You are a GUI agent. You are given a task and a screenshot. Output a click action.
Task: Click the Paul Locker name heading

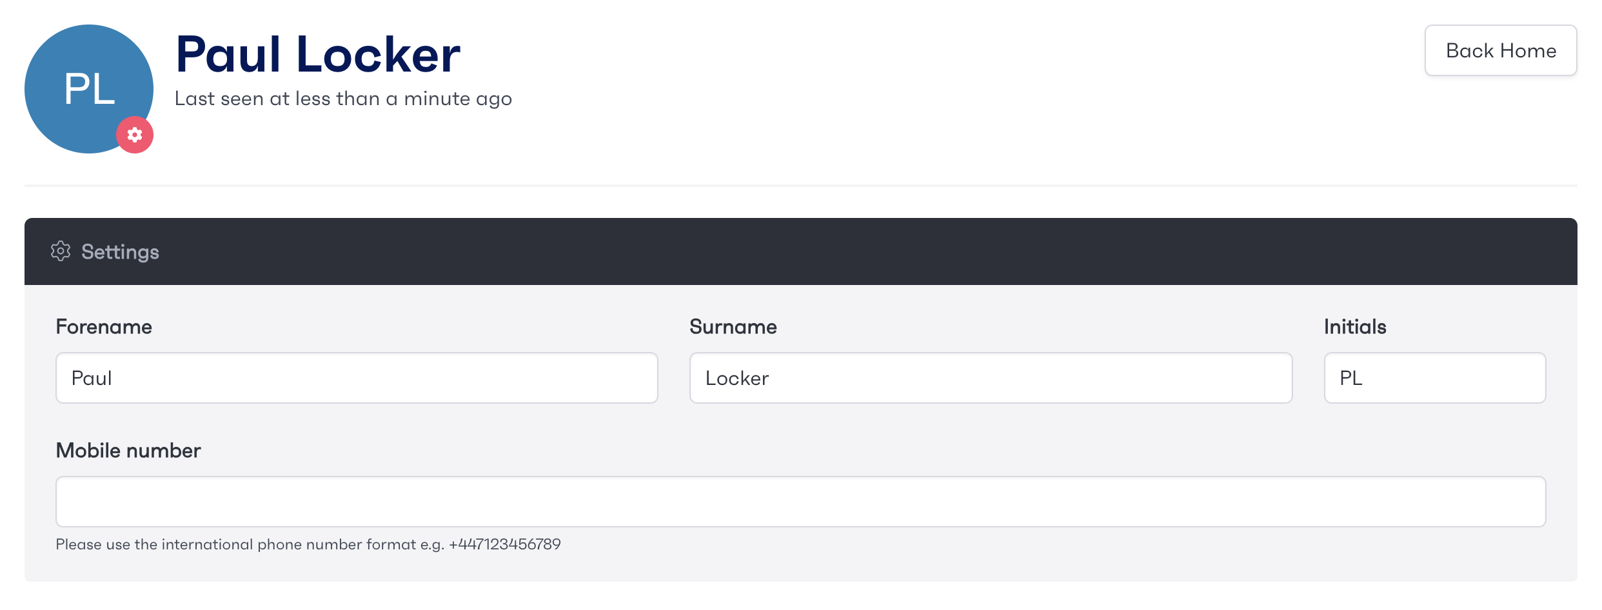pyautogui.click(x=318, y=54)
